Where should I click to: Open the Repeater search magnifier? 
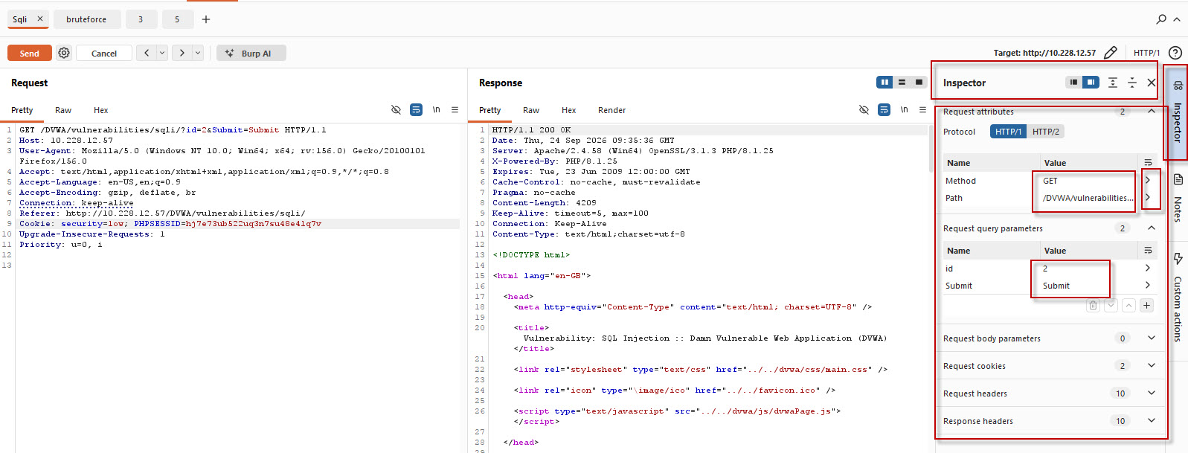1161,19
